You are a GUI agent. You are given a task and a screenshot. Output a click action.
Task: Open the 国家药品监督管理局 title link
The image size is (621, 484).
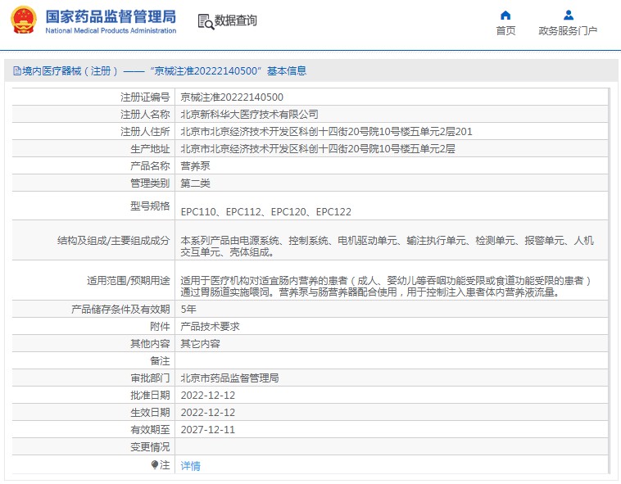pos(111,16)
